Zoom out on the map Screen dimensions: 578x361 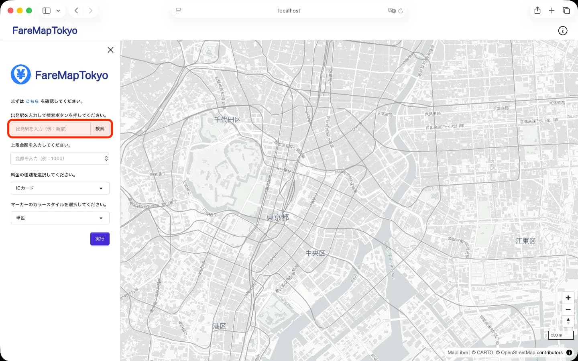pyautogui.click(x=568, y=309)
